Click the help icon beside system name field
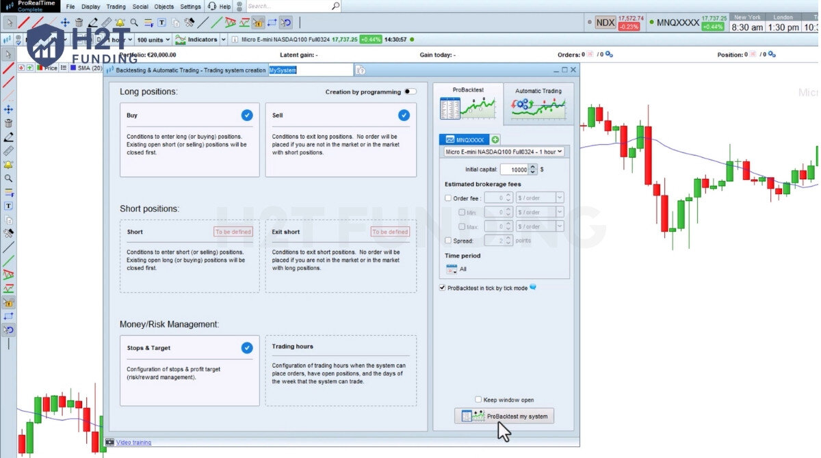 (x=361, y=70)
